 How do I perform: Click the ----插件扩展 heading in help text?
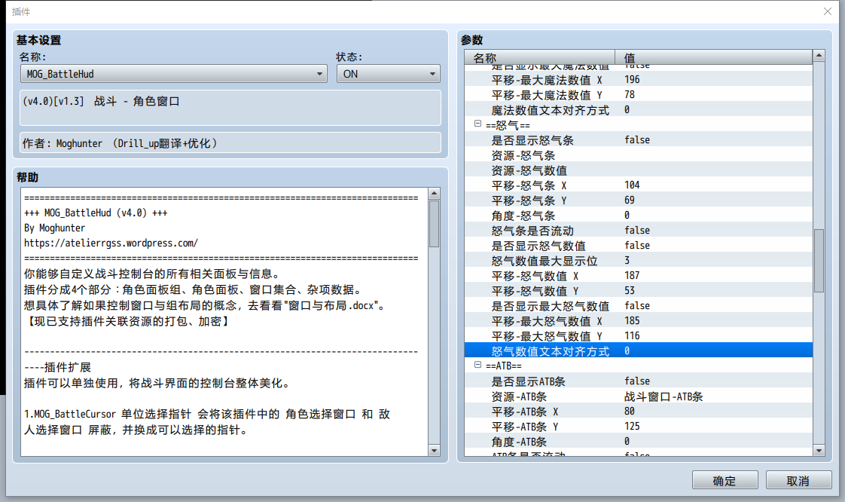pyautogui.click(x=58, y=368)
